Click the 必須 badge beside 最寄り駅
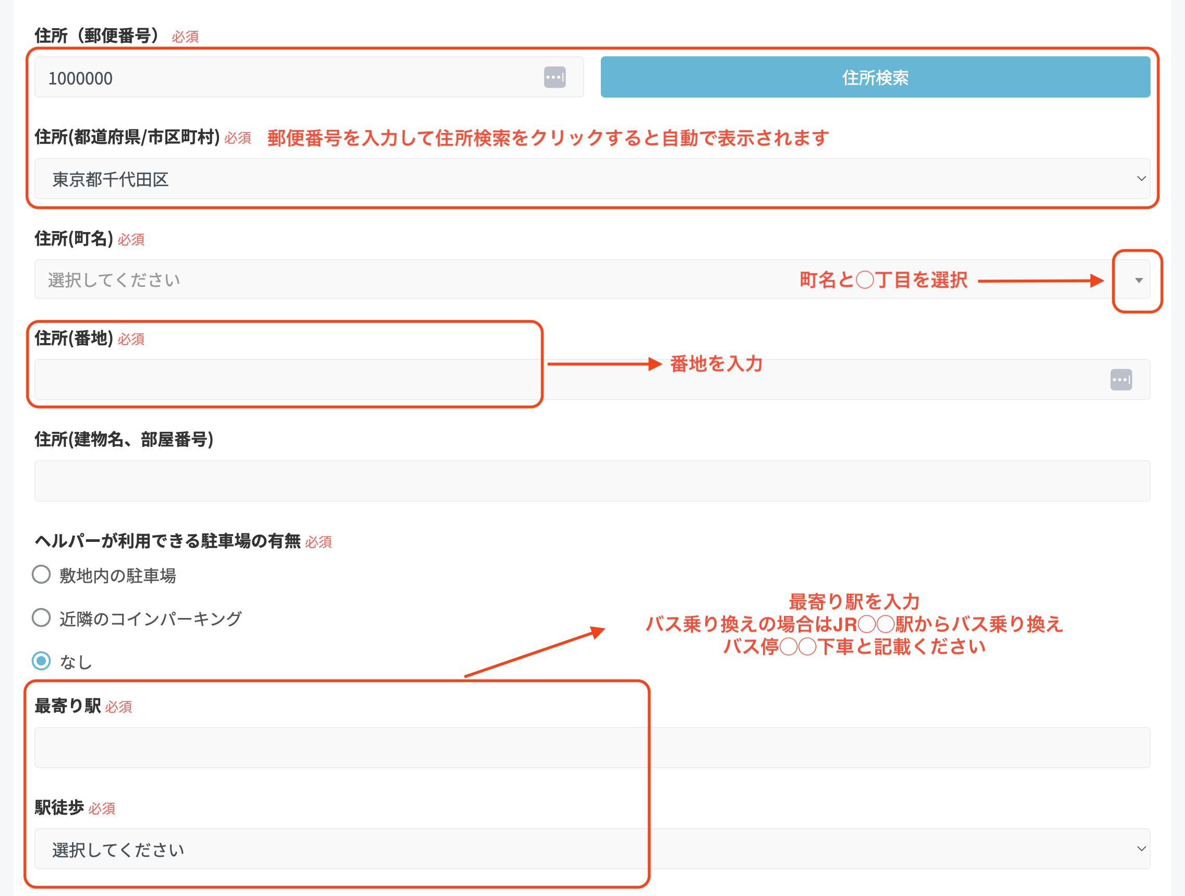This screenshot has width=1185, height=896. [119, 707]
